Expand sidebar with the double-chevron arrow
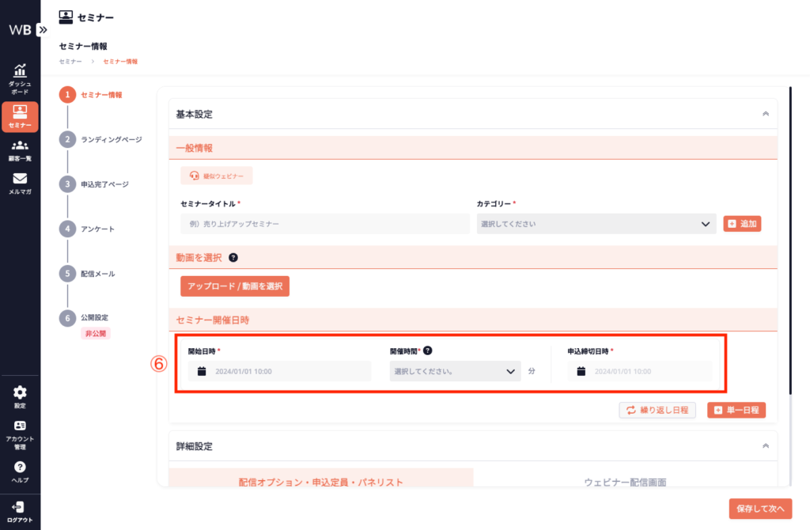810x530 pixels. [43, 29]
